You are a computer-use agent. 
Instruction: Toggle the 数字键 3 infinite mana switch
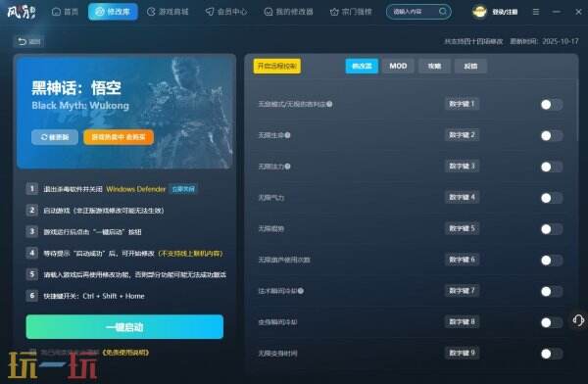click(x=551, y=167)
